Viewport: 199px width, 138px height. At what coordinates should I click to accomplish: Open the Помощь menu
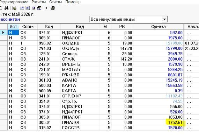[73, 2]
